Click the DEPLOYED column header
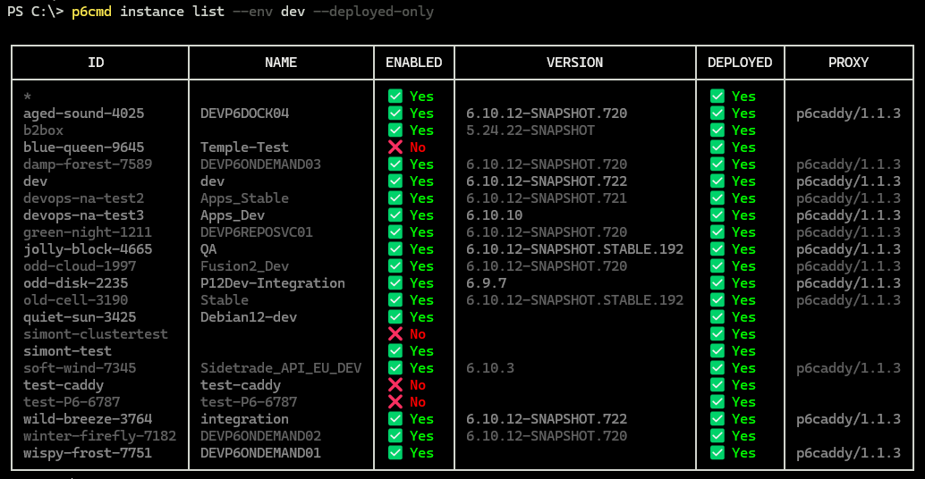This screenshot has width=925, height=479. click(740, 63)
